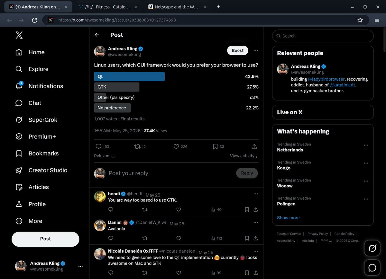
Task: Open the browser hamburger menu
Action: pyautogui.click(x=377, y=20)
